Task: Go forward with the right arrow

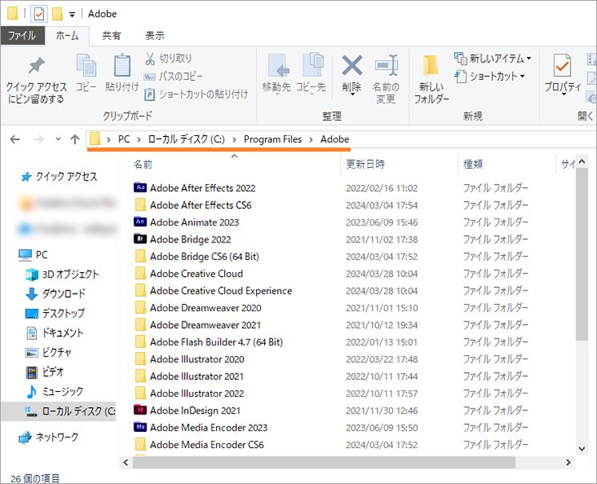Action: [39, 140]
